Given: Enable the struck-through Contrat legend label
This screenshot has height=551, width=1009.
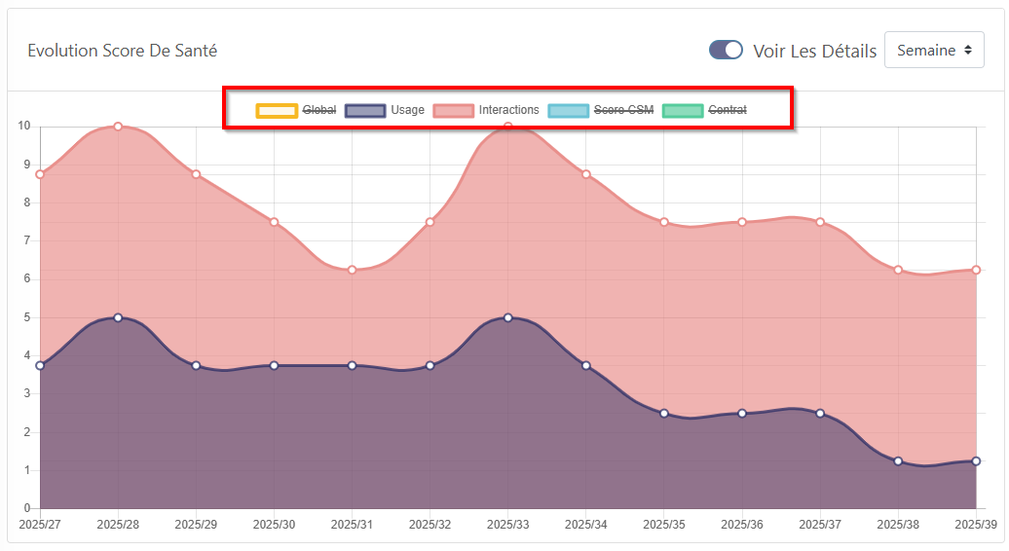Looking at the screenshot, I should [x=728, y=110].
